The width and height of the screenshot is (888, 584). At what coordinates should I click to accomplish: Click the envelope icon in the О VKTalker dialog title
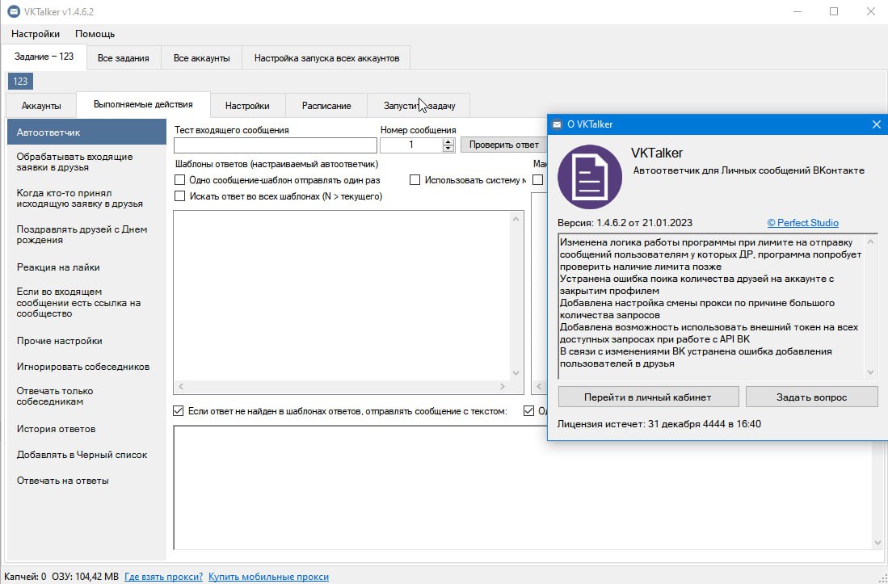point(558,124)
